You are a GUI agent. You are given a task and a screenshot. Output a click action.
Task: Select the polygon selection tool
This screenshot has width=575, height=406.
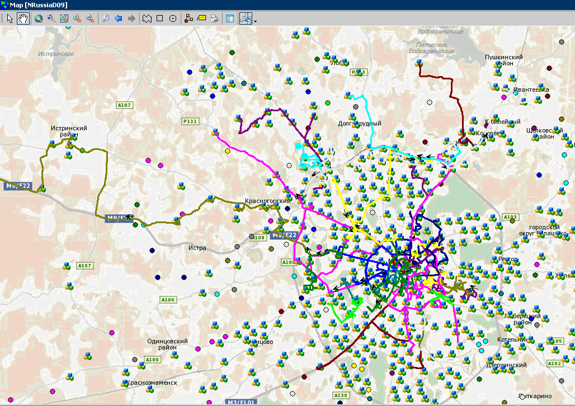pyautogui.click(x=147, y=18)
